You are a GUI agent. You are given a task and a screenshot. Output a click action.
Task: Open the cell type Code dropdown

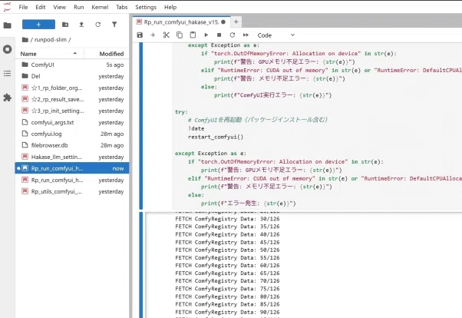pos(276,35)
